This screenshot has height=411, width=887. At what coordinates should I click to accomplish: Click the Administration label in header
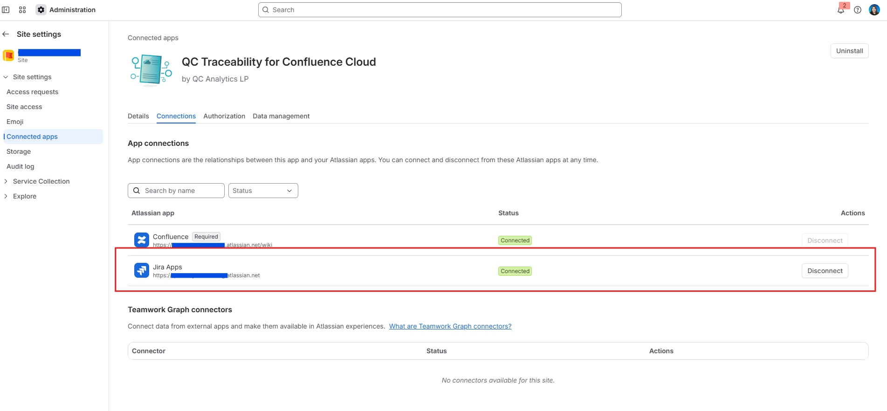(72, 10)
